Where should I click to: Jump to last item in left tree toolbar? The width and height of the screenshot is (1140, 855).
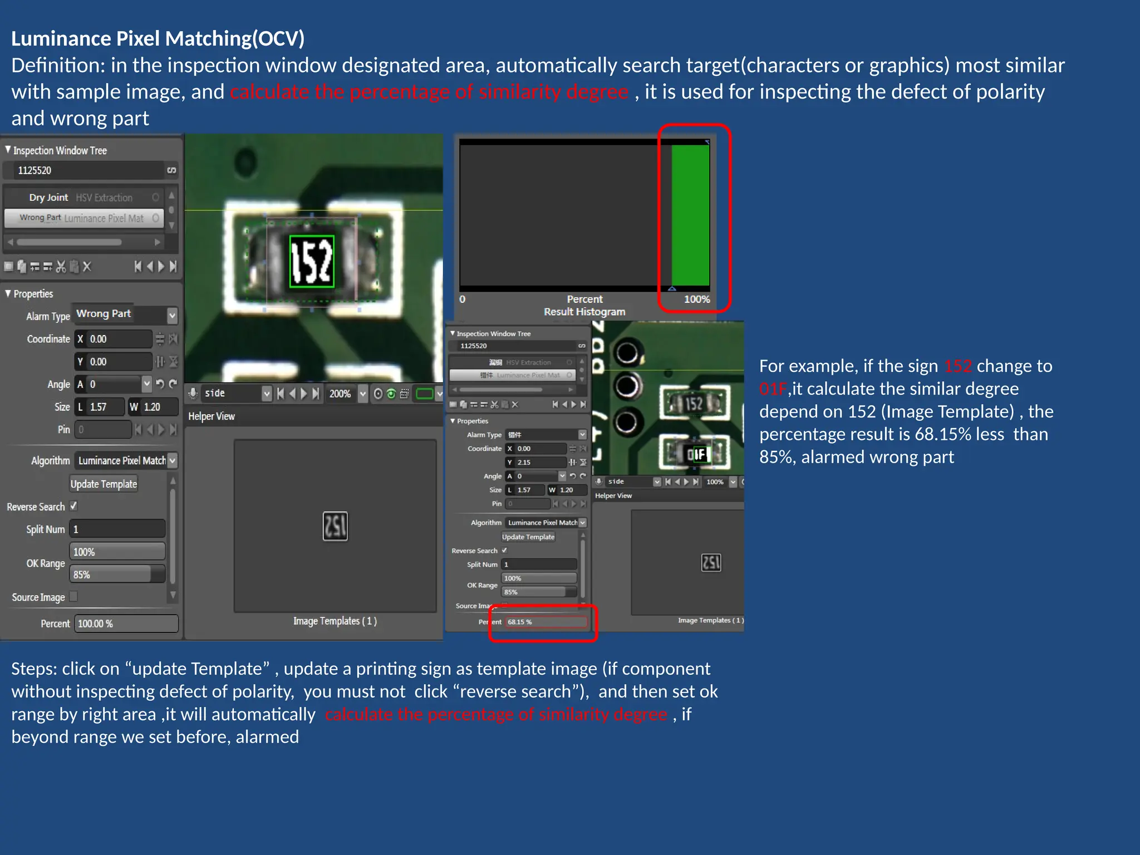coord(174,267)
